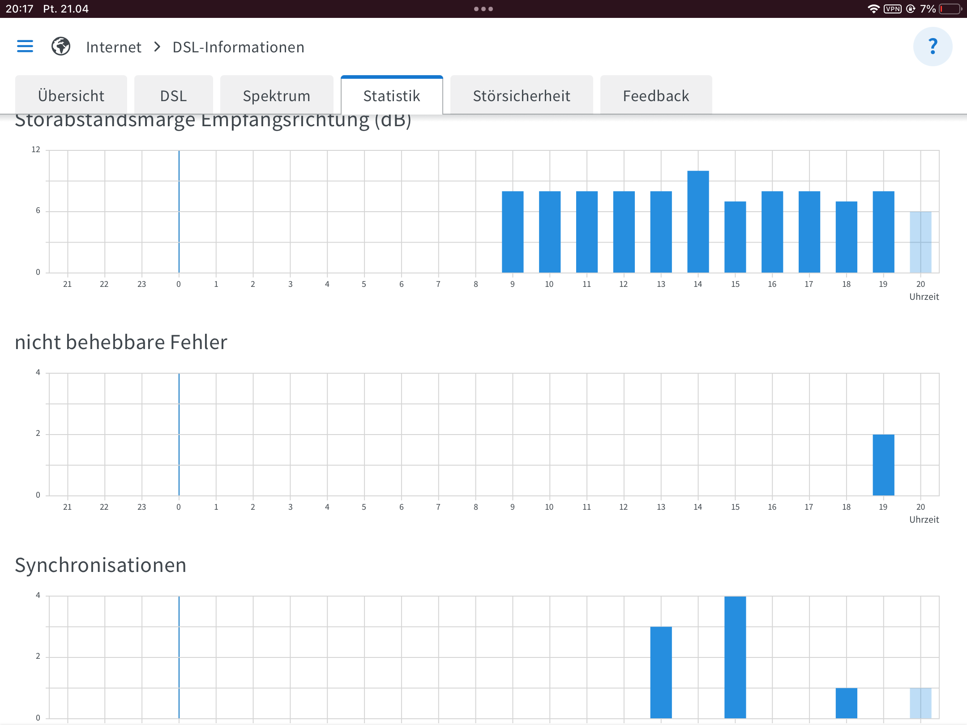This screenshot has width=967, height=725.
Task: Switch to the Übersicht tab
Action: [71, 96]
